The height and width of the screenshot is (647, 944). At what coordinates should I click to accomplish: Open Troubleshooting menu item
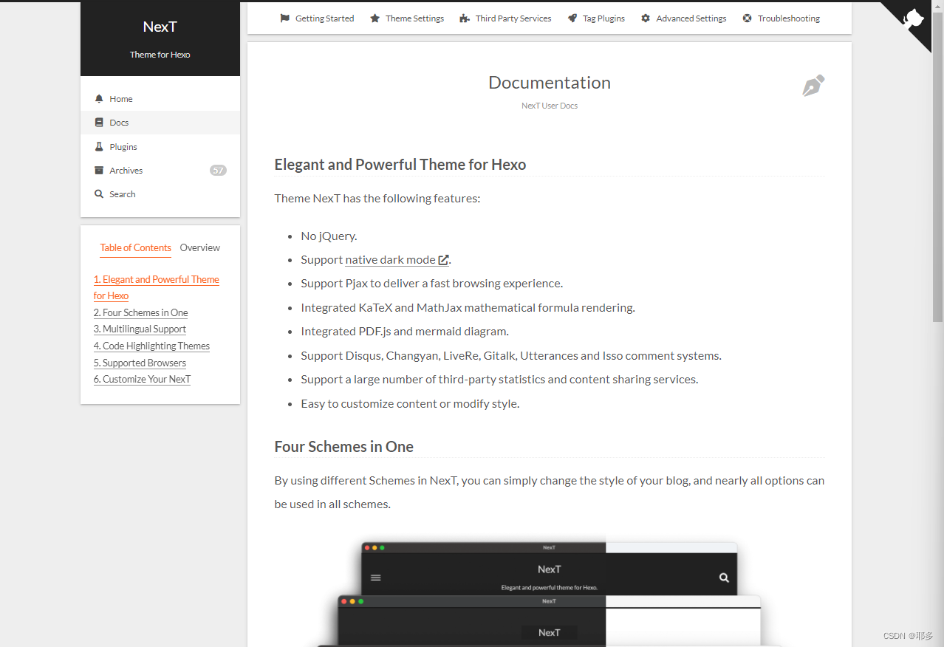pyautogui.click(x=781, y=18)
